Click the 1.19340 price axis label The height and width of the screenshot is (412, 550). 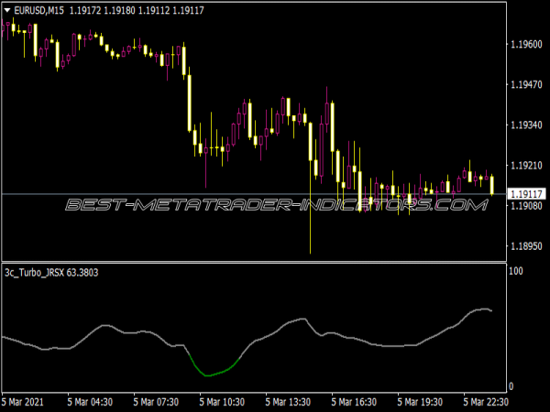click(525, 125)
